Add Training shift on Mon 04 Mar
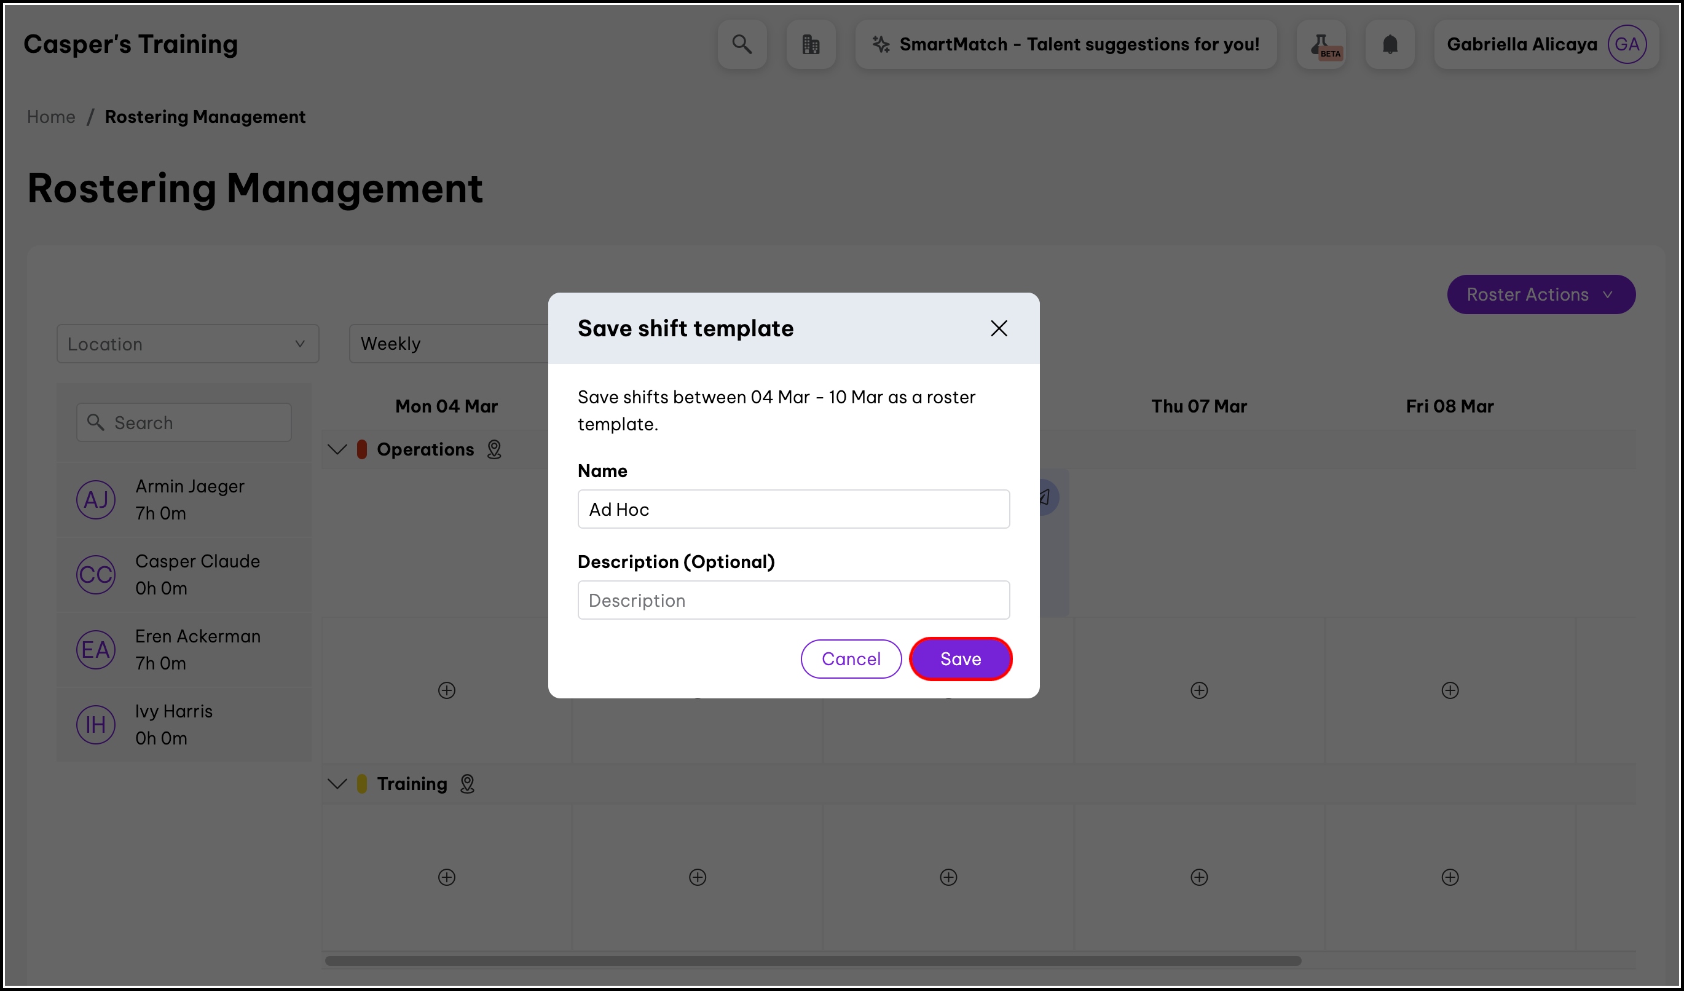The image size is (1684, 991). (446, 877)
